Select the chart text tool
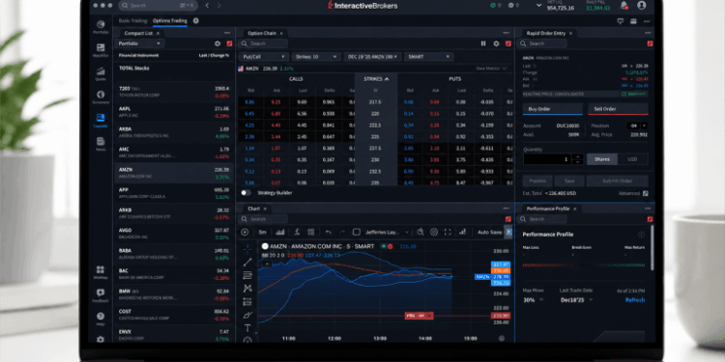Viewport: 725px width, 362px height. click(247, 328)
